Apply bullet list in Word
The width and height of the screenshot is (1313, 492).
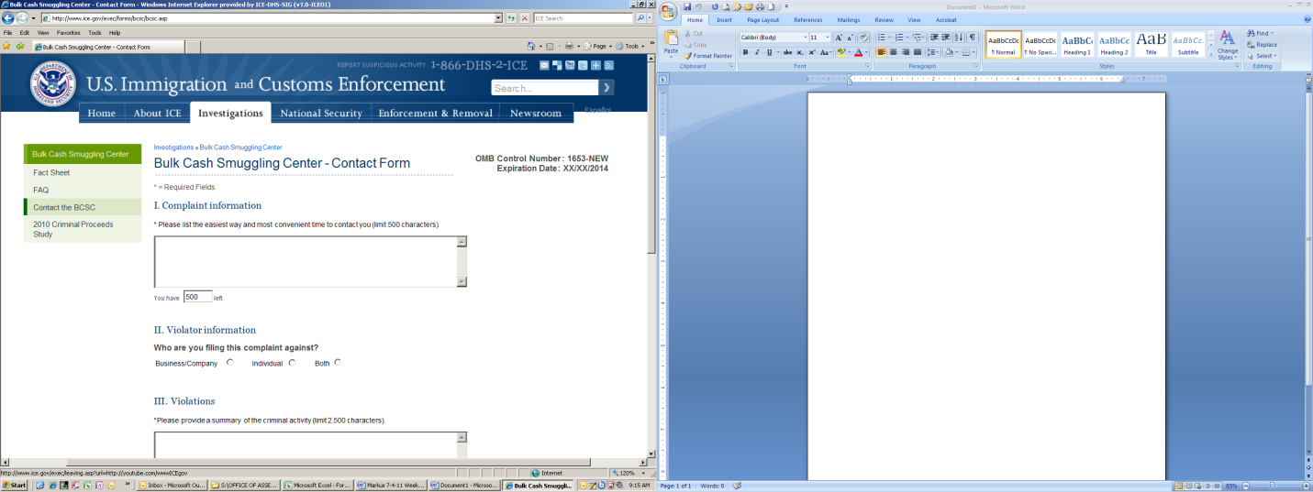(882, 38)
